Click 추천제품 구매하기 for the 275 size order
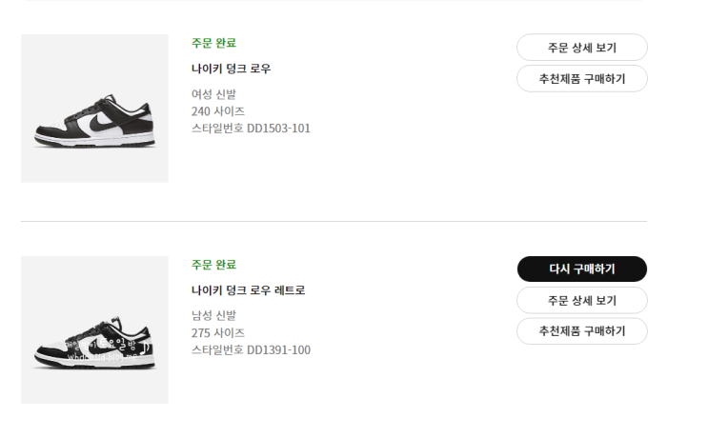Screen dimensions: 708x438 (x=581, y=331)
